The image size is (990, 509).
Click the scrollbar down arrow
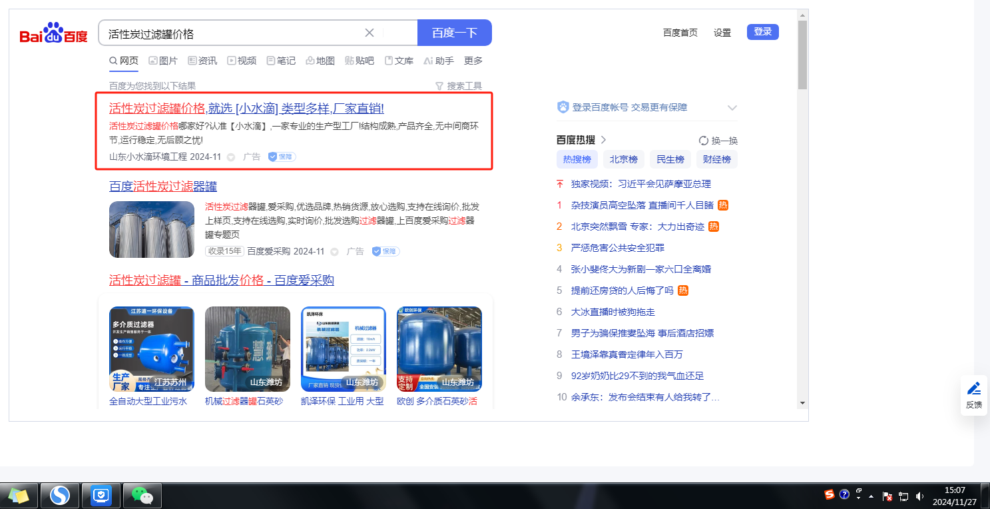(802, 403)
